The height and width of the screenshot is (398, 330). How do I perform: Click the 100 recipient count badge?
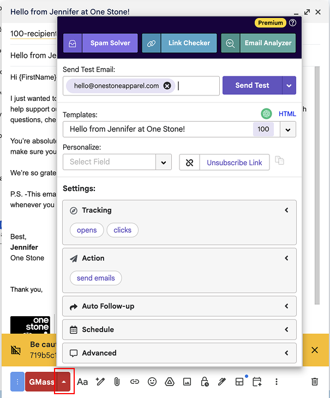(x=263, y=129)
